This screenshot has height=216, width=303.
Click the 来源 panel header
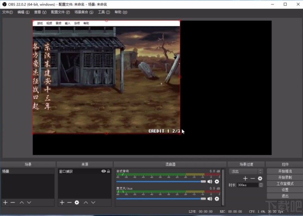pos(85,164)
